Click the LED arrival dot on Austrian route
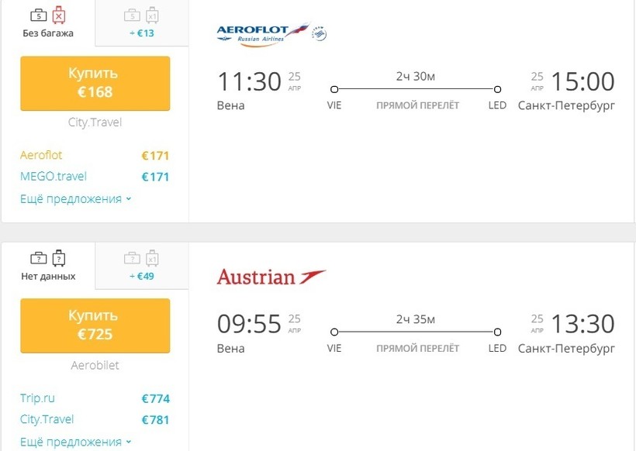 click(x=497, y=332)
